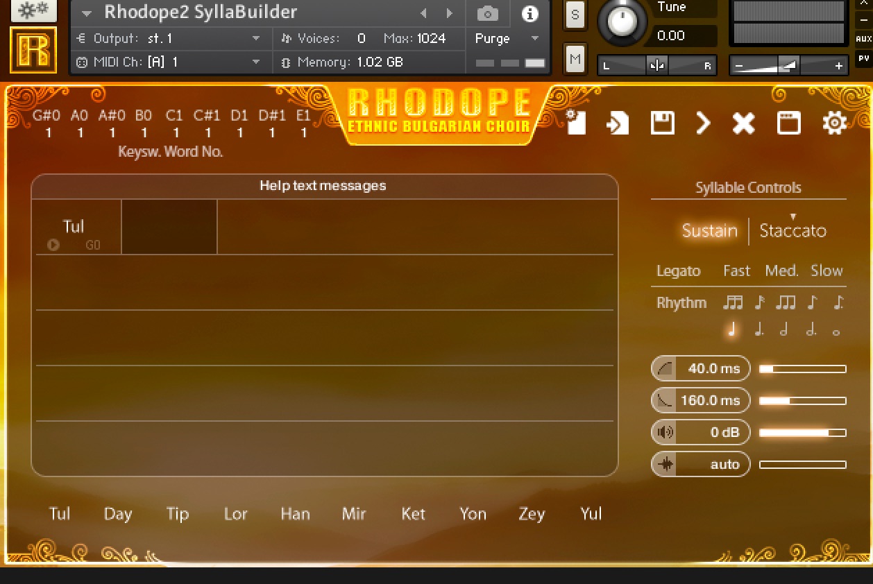Click the X delete icon

[x=743, y=123]
